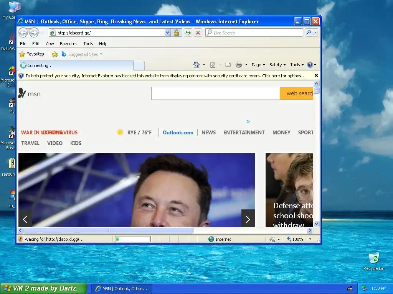393x294 pixels.
Task: Click the Back navigation arrow
Action: tap(23, 33)
